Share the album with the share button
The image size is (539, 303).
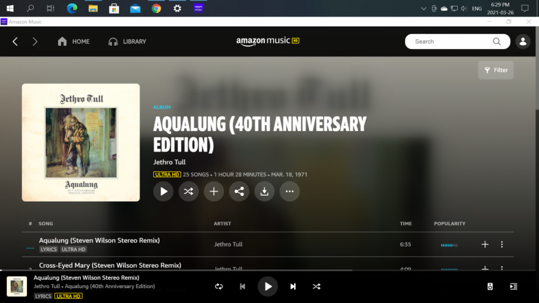(239, 191)
